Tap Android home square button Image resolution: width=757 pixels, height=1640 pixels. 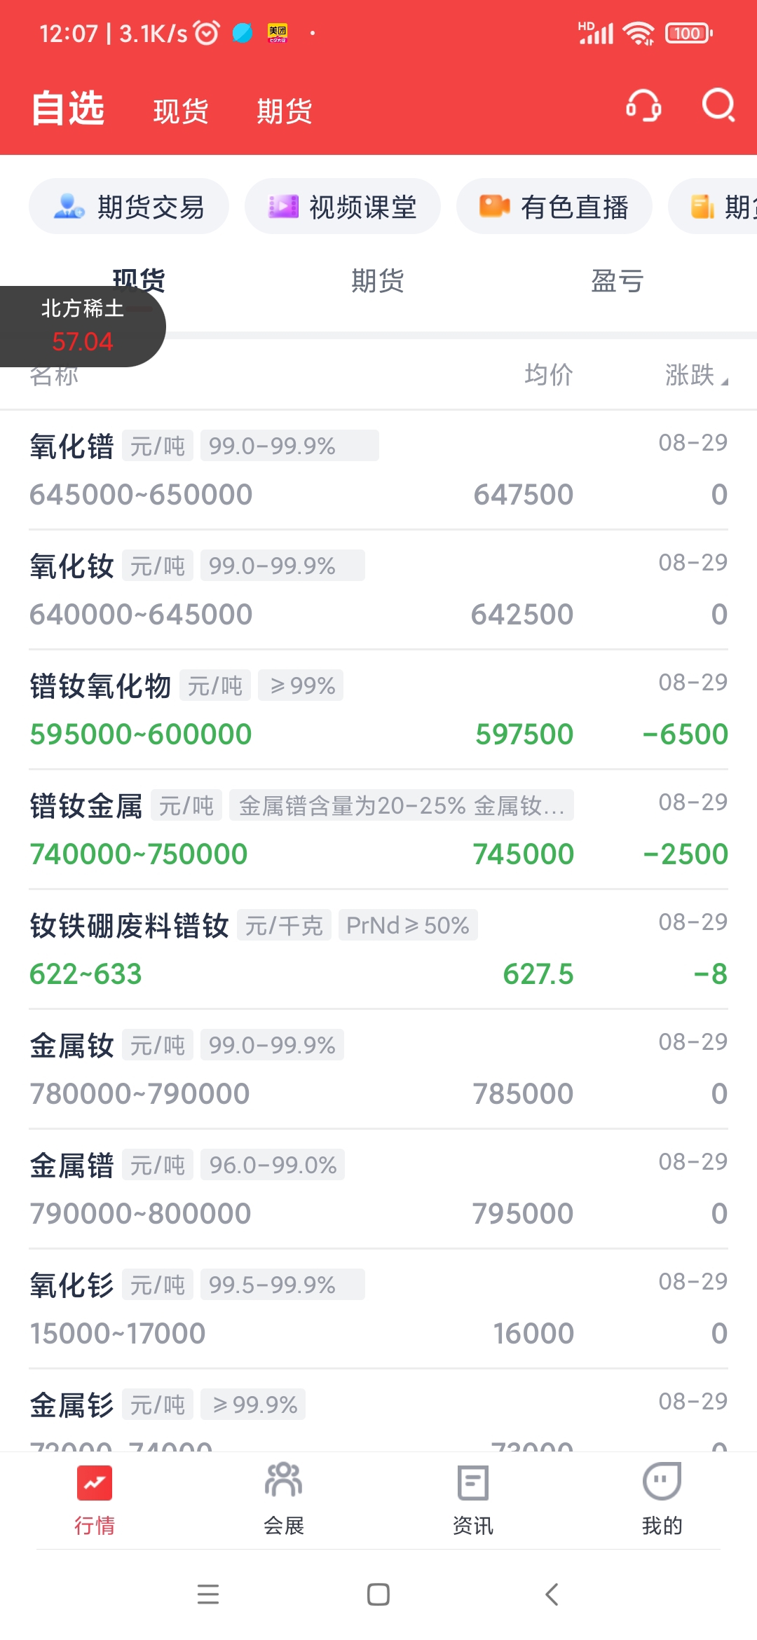tap(378, 1594)
